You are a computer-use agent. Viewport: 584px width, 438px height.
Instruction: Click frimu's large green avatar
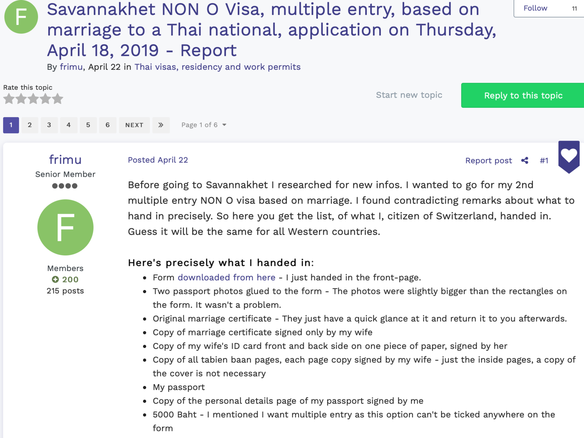(65, 227)
